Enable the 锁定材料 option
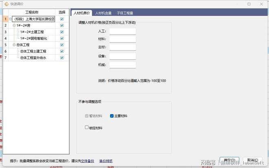Image resolution: width=269 pixels, height=168 pixels. [x=87, y=127]
